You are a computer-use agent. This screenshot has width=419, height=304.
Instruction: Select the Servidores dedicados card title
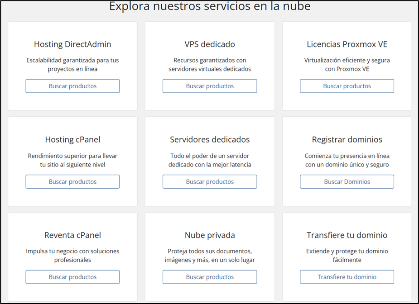pyautogui.click(x=210, y=140)
